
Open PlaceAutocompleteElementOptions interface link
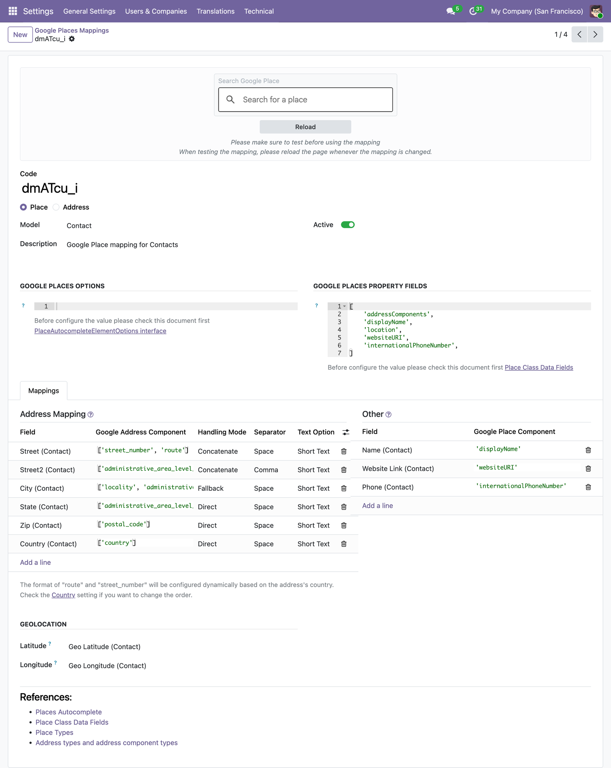[100, 331]
